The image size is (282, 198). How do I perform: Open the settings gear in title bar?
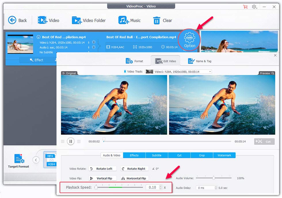(x=254, y=7)
